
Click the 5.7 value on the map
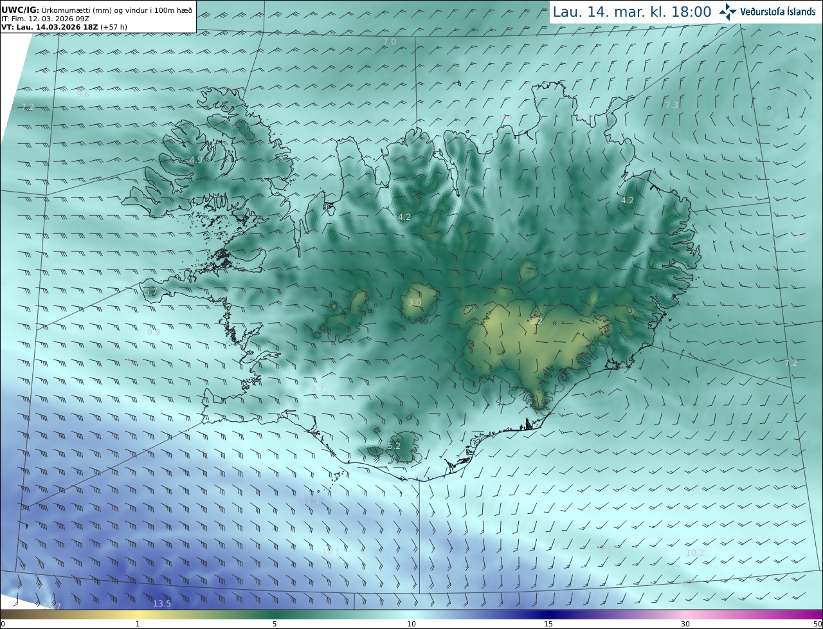(150, 292)
